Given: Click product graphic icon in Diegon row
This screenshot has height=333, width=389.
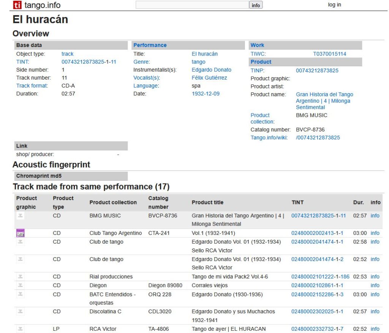Looking at the screenshot, I should pyautogui.click(x=21, y=285).
